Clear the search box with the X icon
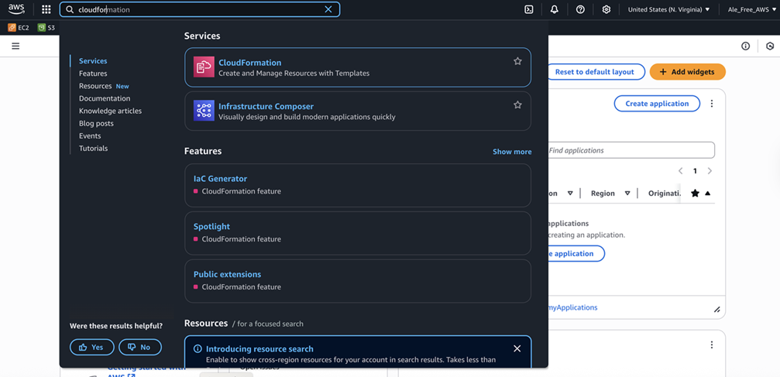The height and width of the screenshot is (377, 780). click(x=328, y=9)
